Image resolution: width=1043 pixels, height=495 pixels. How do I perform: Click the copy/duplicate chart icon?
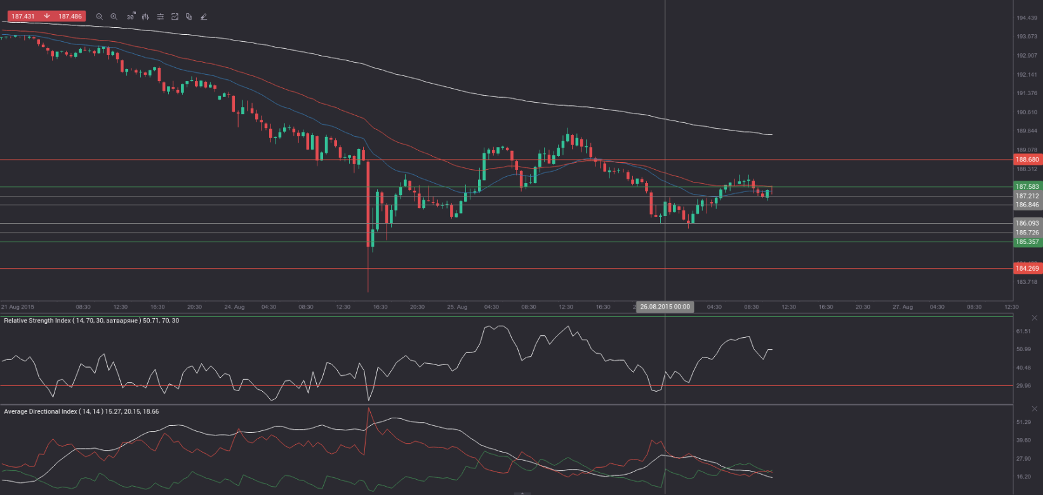coord(189,16)
